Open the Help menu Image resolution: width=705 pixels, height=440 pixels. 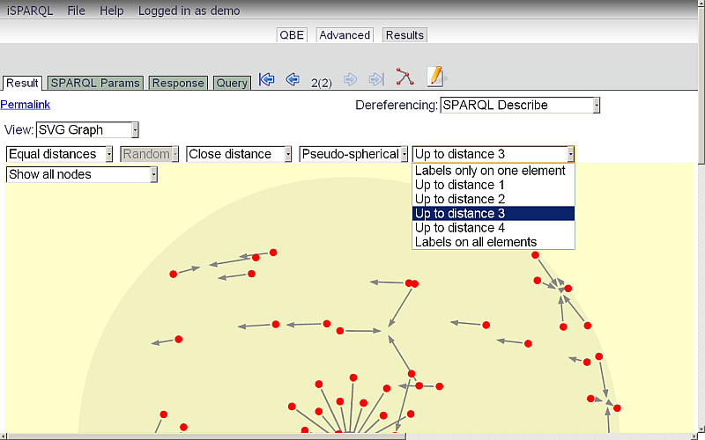pos(112,11)
